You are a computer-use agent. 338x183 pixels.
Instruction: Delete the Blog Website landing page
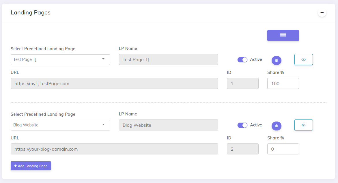pos(276,126)
